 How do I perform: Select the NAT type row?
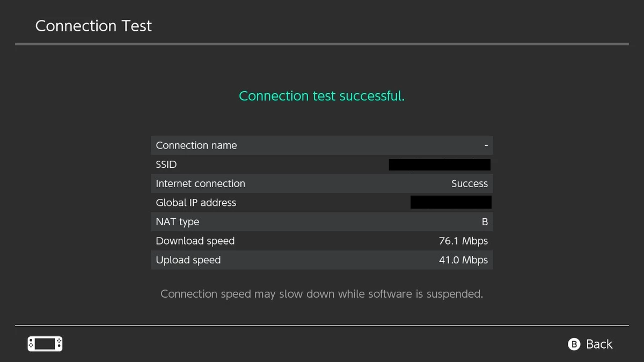pos(322,222)
